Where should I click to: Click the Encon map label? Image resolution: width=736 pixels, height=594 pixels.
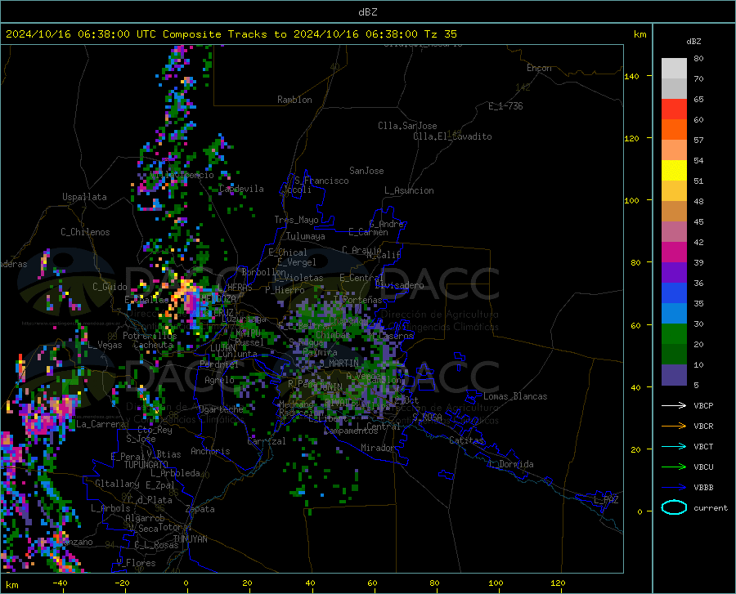(x=539, y=68)
